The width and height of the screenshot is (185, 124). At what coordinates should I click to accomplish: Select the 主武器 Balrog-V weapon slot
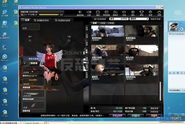click(34, 70)
